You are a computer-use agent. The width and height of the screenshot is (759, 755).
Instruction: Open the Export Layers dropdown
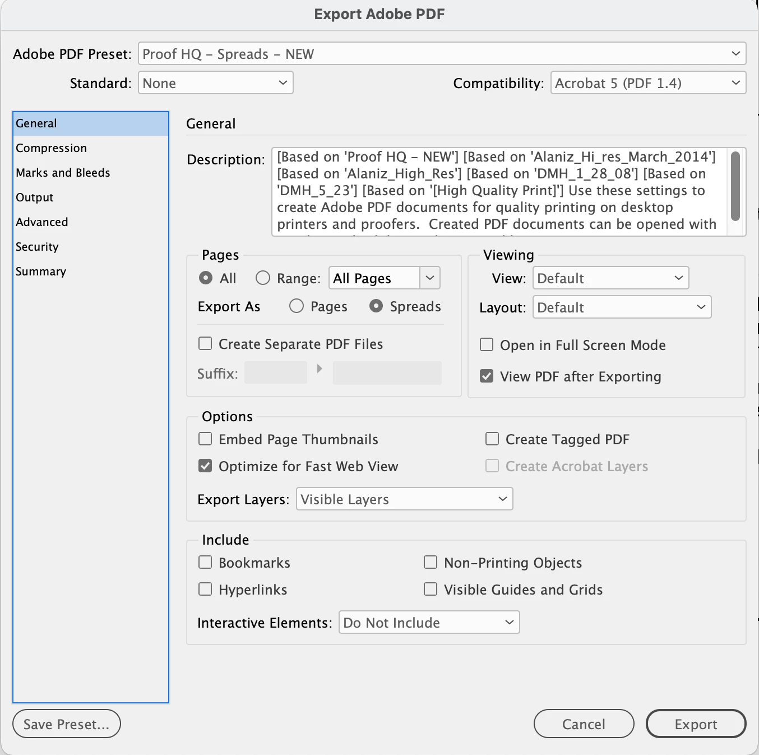tap(404, 499)
